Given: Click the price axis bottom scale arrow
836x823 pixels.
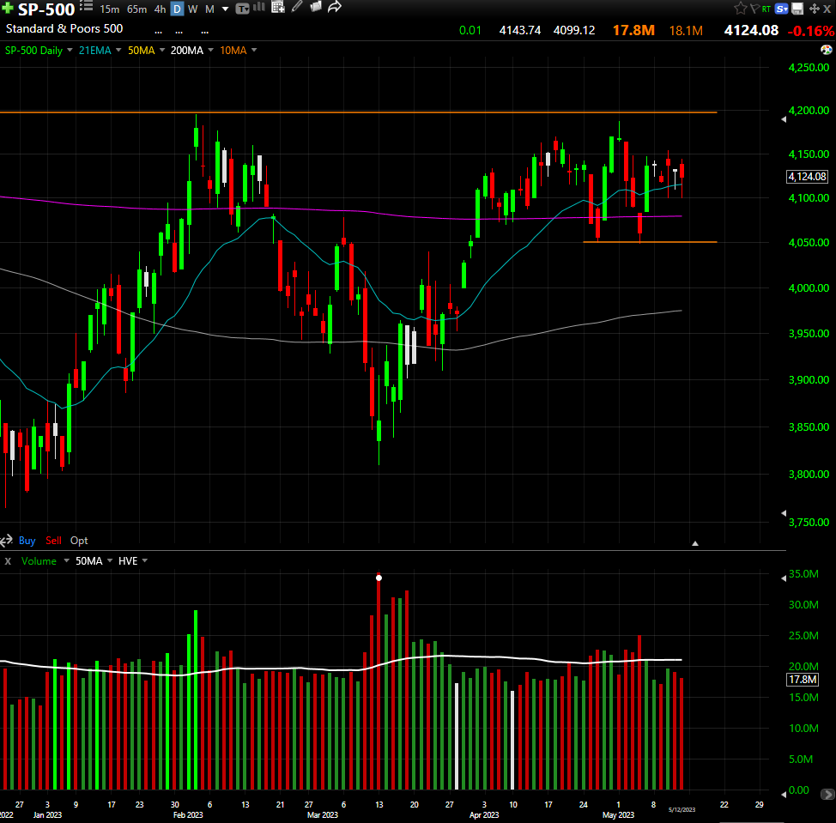Looking at the screenshot, I should (x=784, y=513).
